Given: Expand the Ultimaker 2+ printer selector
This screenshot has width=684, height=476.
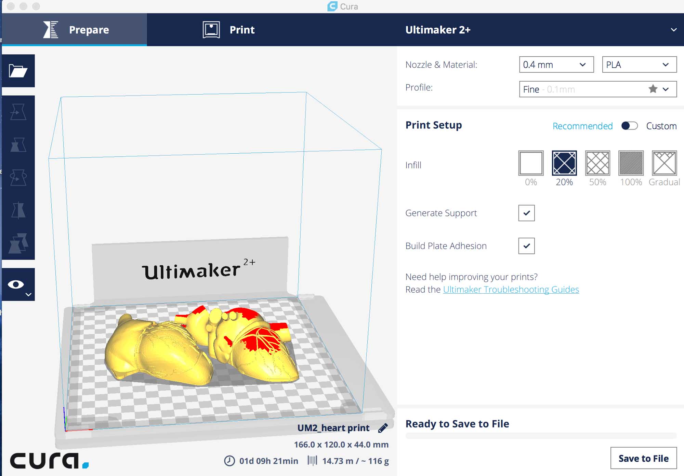Looking at the screenshot, I should pos(540,30).
